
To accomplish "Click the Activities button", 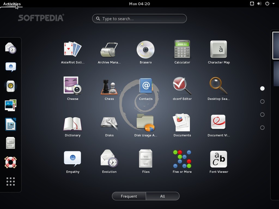I will (x=12, y=4).
